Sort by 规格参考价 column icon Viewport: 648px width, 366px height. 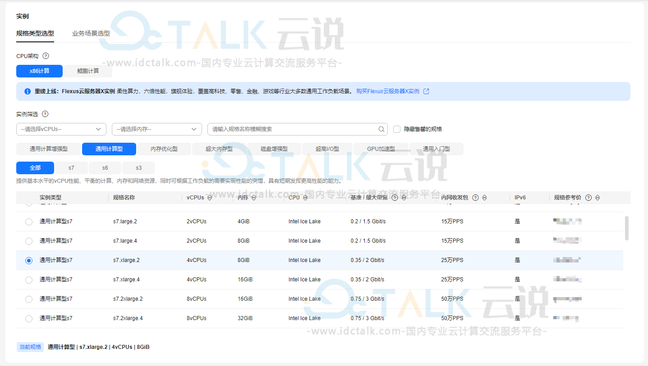tap(597, 198)
